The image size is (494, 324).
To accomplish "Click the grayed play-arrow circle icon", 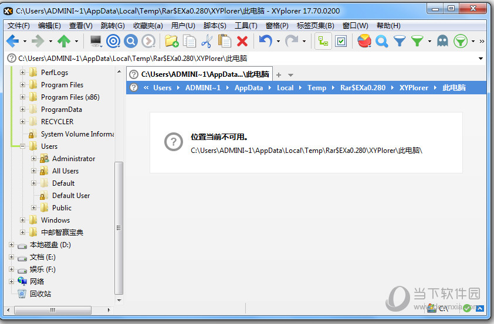I will click(148, 41).
